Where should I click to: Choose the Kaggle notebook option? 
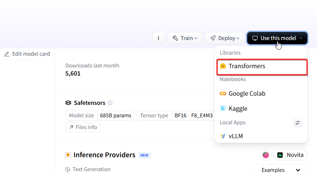point(238,108)
